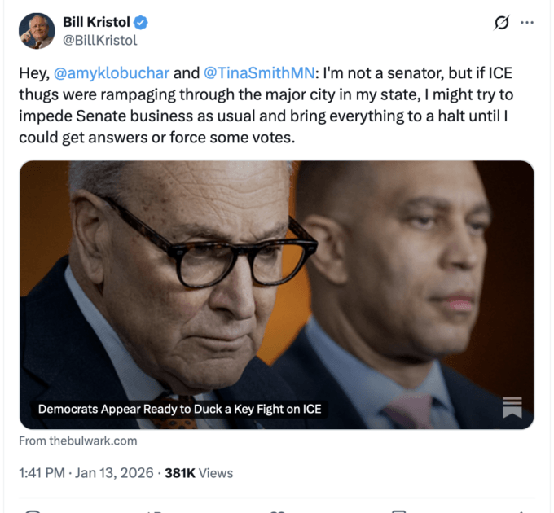The image size is (554, 513).
Task: Click the 1:41 PM · Jan 13, 2026 timestamp
Action: 85,472
